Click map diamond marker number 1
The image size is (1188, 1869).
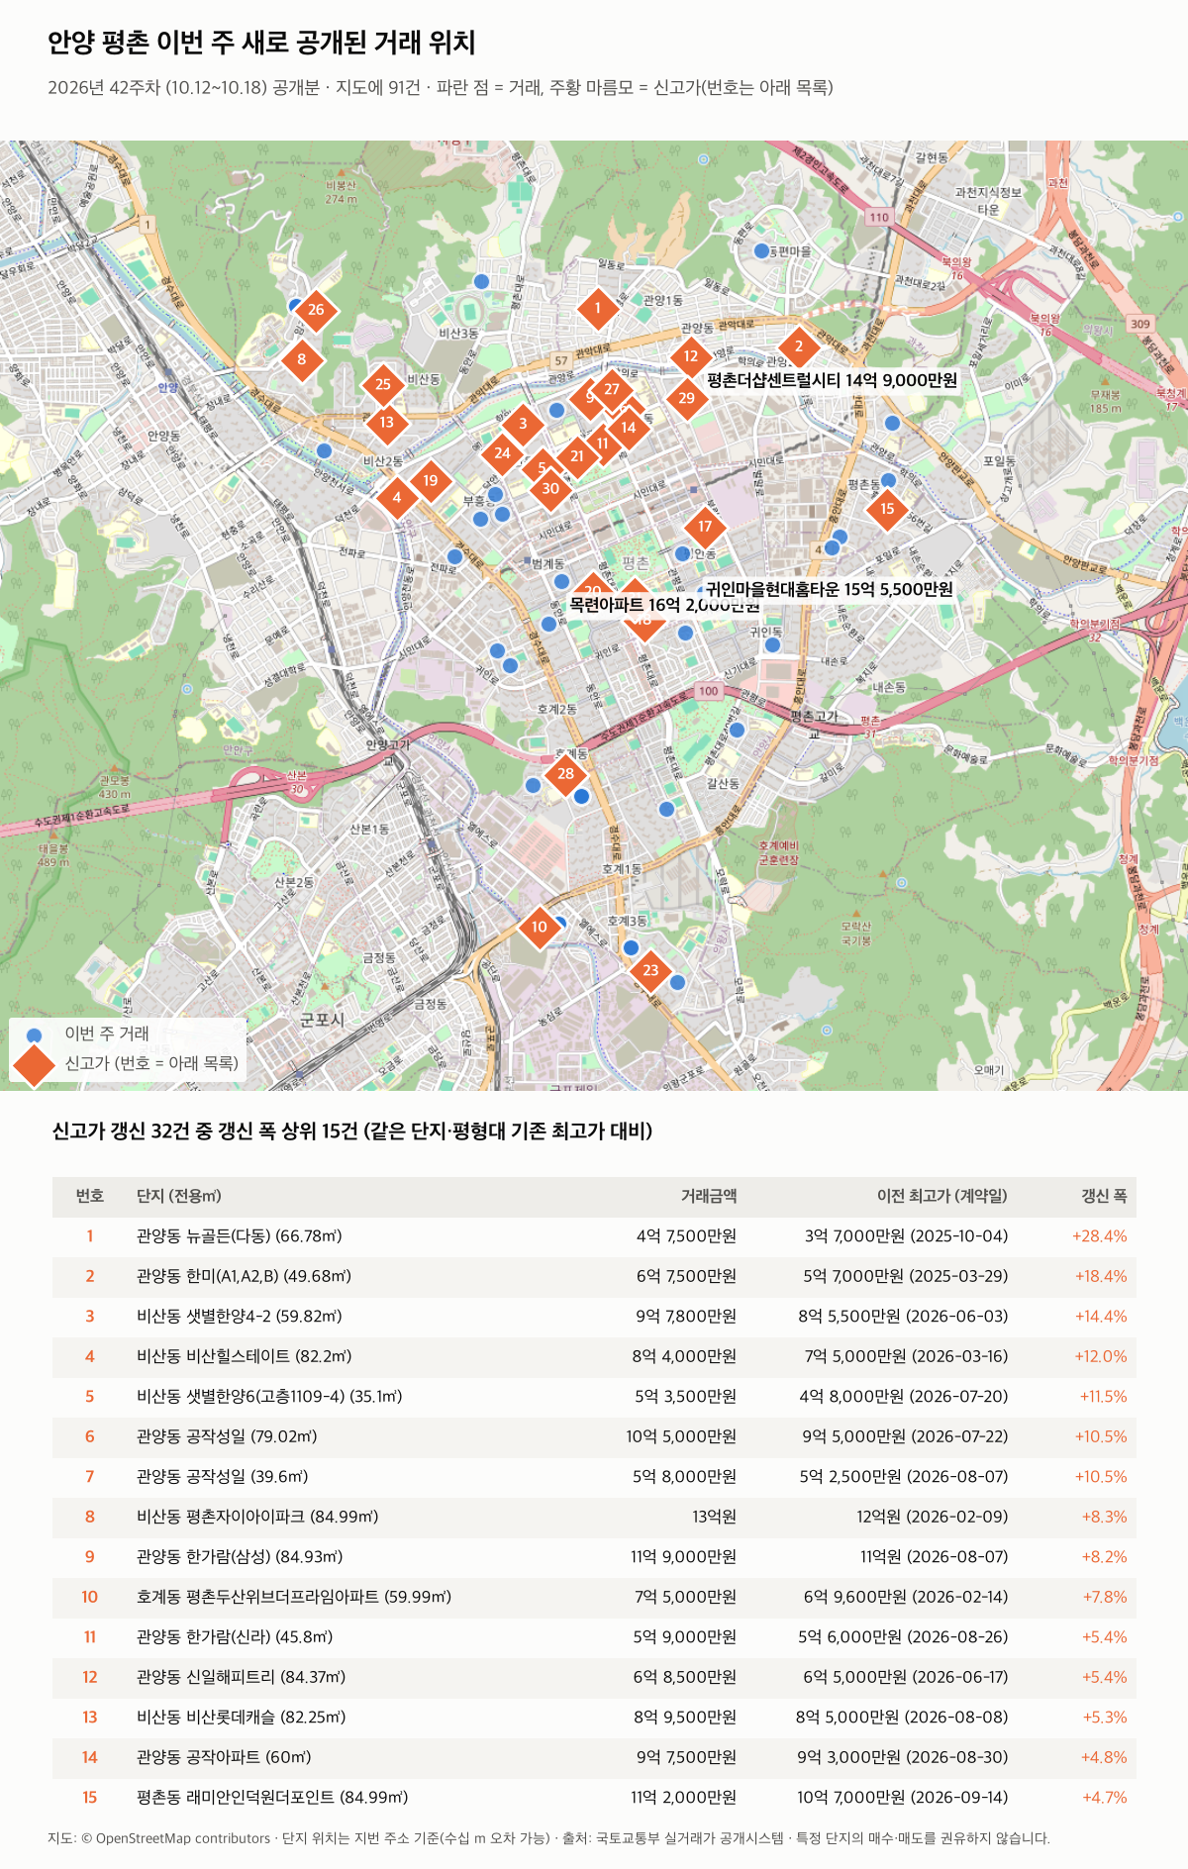pos(597,309)
